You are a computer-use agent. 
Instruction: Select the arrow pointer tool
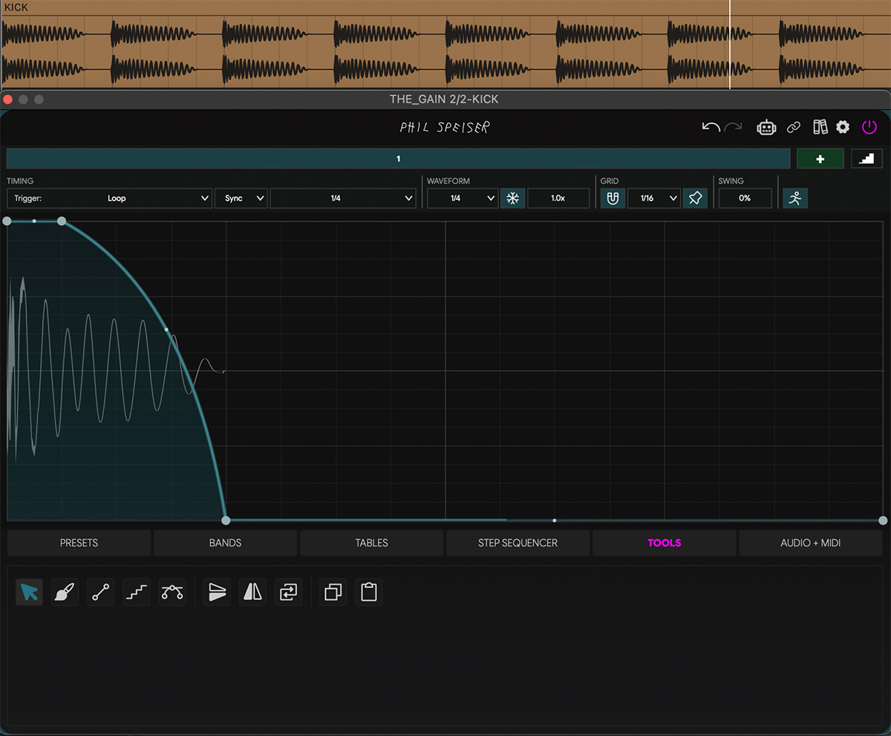(30, 592)
